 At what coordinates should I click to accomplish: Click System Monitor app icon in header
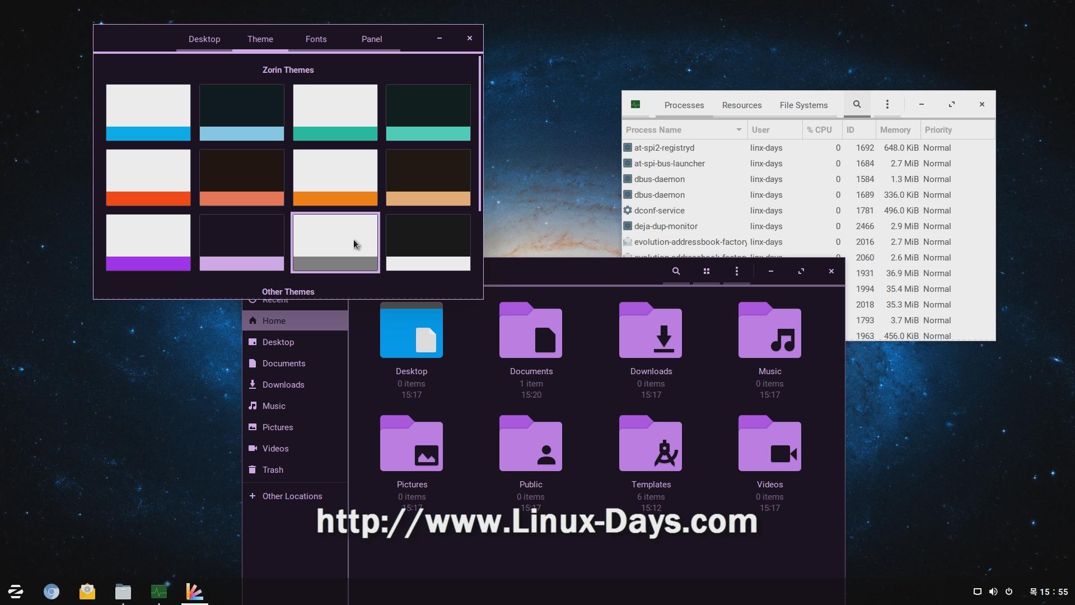[635, 104]
